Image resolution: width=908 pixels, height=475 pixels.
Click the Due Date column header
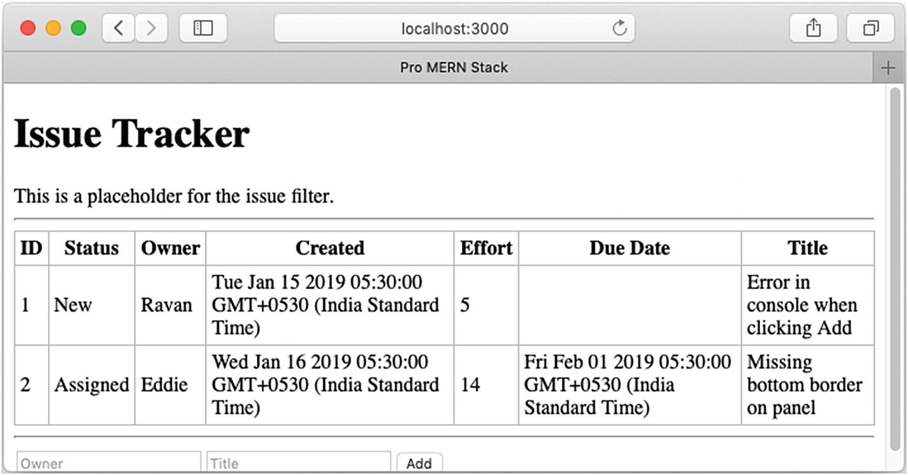click(630, 248)
